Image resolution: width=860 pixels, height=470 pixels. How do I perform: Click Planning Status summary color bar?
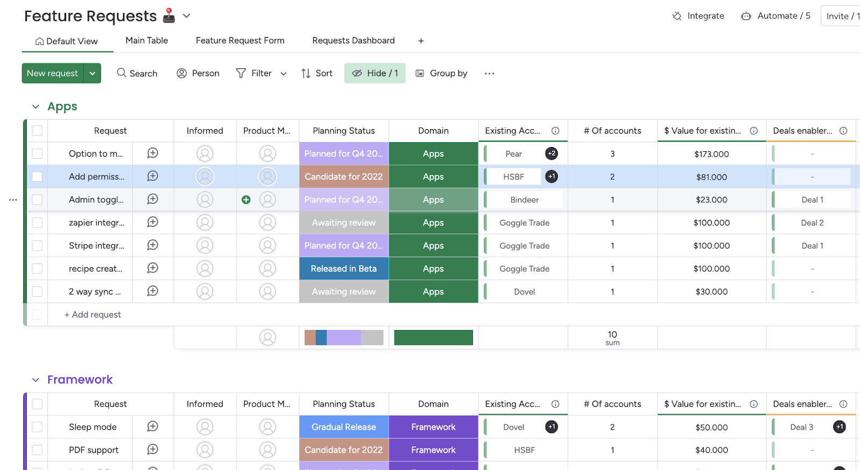(x=344, y=337)
